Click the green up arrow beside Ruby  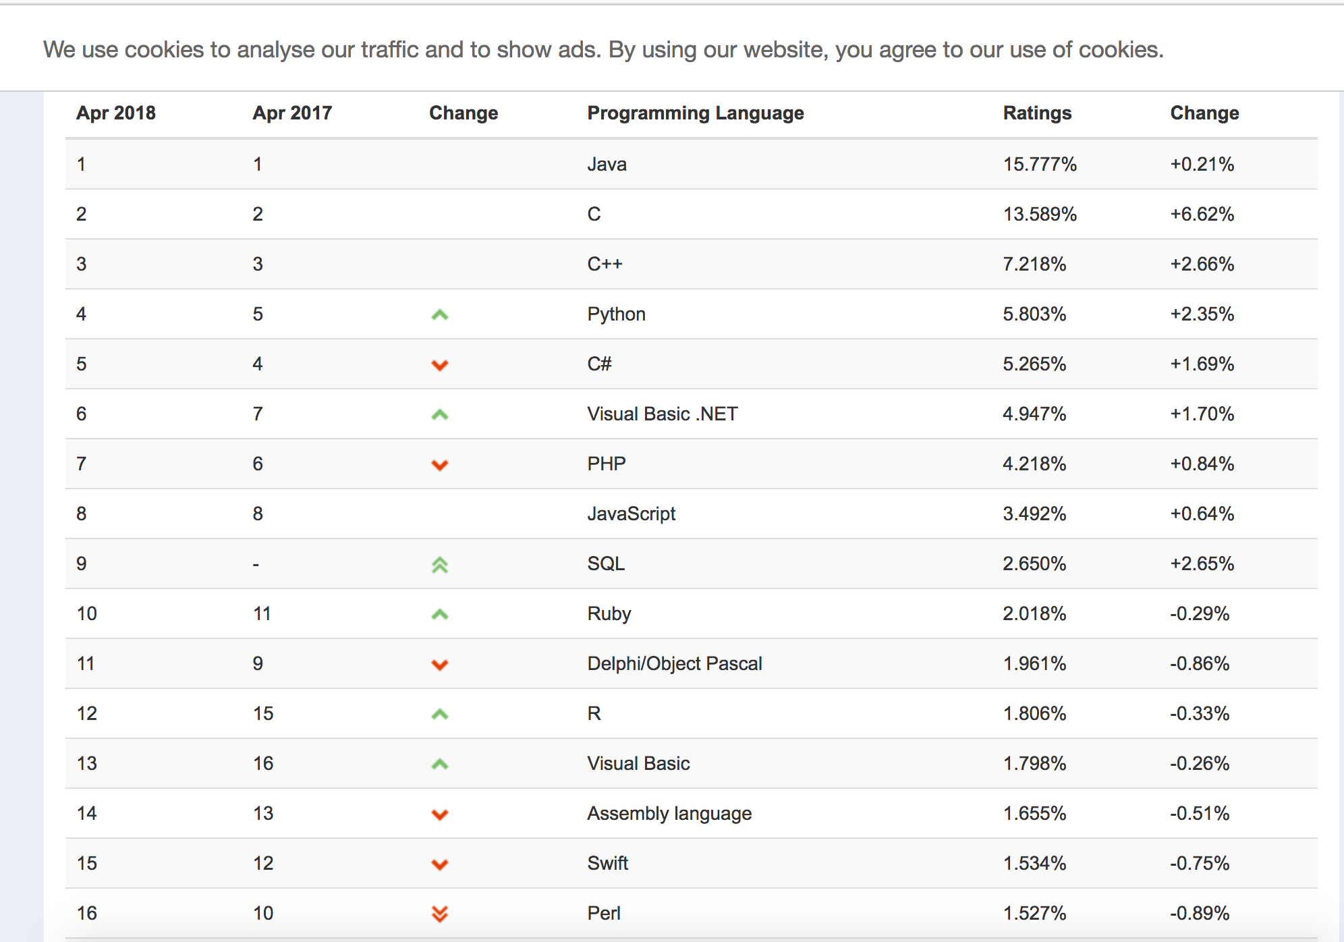[x=440, y=614]
